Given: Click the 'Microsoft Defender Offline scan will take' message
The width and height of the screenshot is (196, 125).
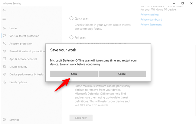Looking at the screenshot, I should pos(93,62).
